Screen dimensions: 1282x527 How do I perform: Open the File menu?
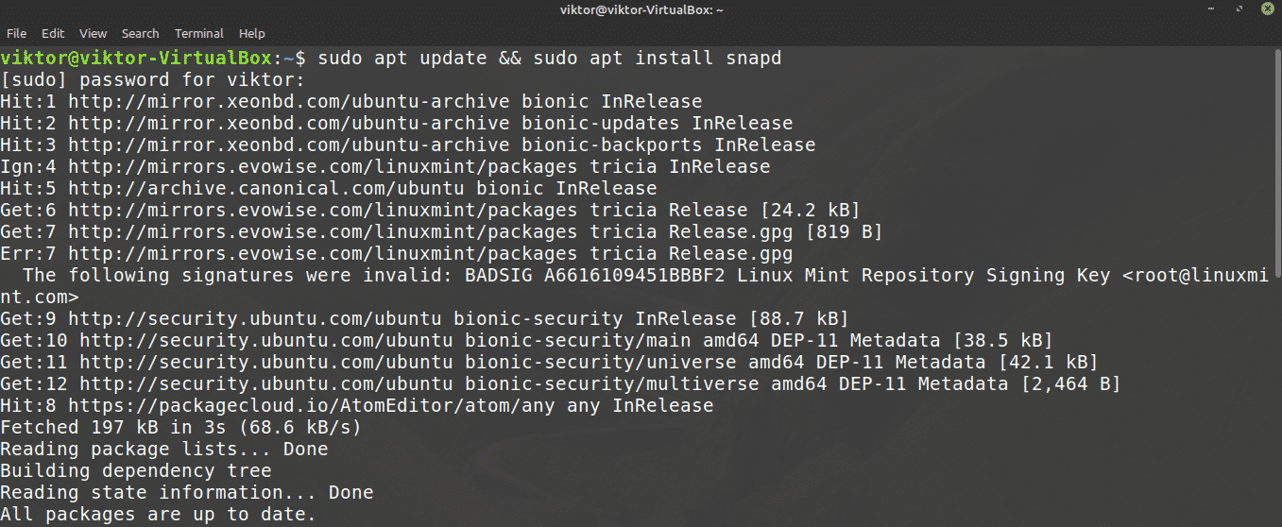(x=16, y=33)
